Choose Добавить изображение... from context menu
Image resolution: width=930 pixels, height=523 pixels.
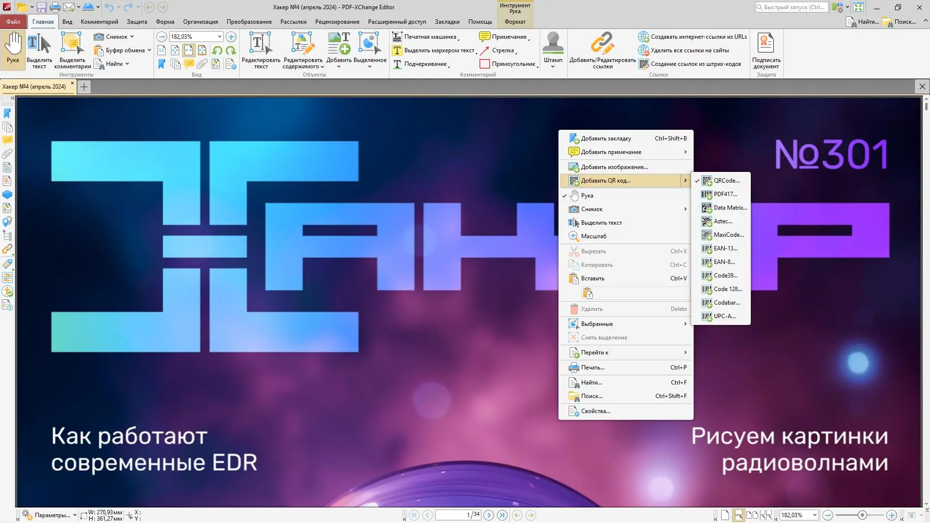pos(614,167)
